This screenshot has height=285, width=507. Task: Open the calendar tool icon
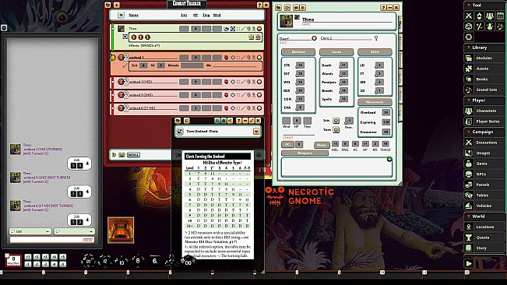[500, 16]
